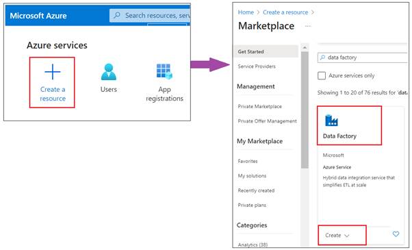
Task: Click the Management section heading
Action: (256, 86)
